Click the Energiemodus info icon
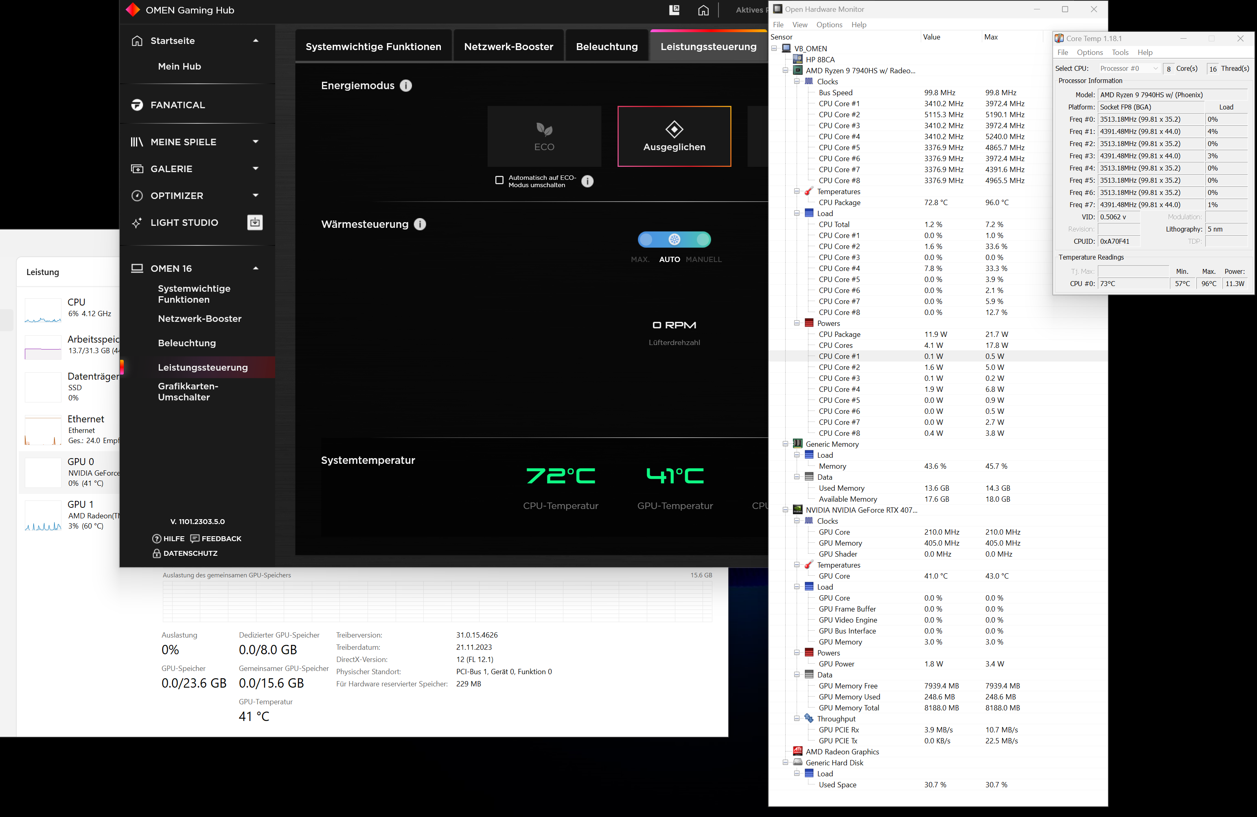The width and height of the screenshot is (1257, 817). click(x=405, y=85)
